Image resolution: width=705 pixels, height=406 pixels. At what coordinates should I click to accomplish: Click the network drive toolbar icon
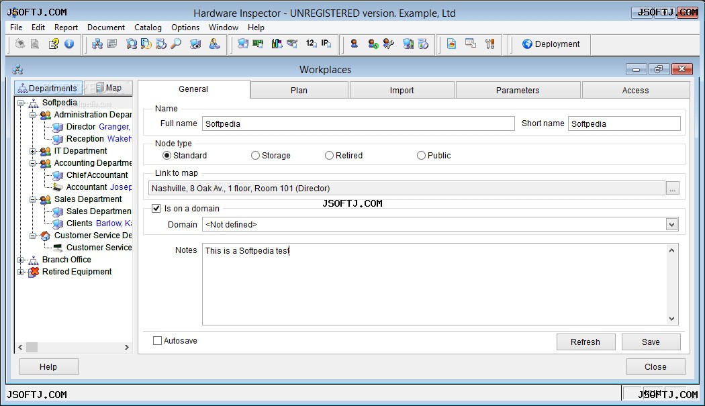pyautogui.click(x=292, y=44)
